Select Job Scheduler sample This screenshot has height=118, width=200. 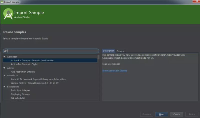[18, 98]
